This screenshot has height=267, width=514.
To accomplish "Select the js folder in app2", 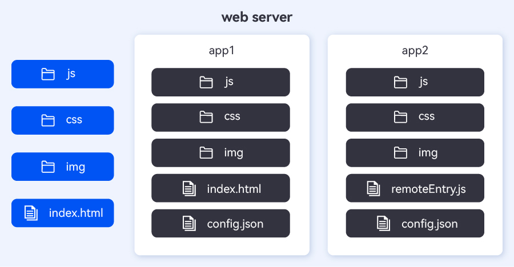I will [x=415, y=82].
